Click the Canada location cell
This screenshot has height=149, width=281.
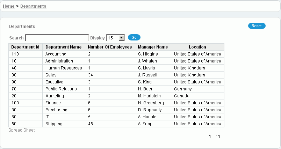click(x=182, y=96)
